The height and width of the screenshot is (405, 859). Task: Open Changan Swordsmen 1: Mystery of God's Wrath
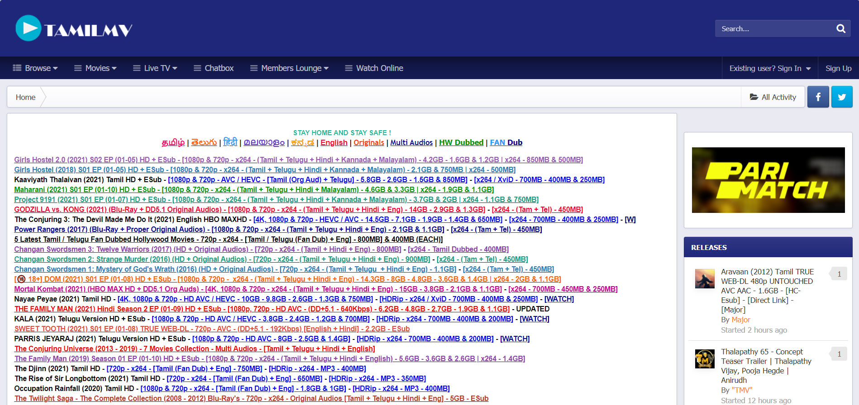235,269
